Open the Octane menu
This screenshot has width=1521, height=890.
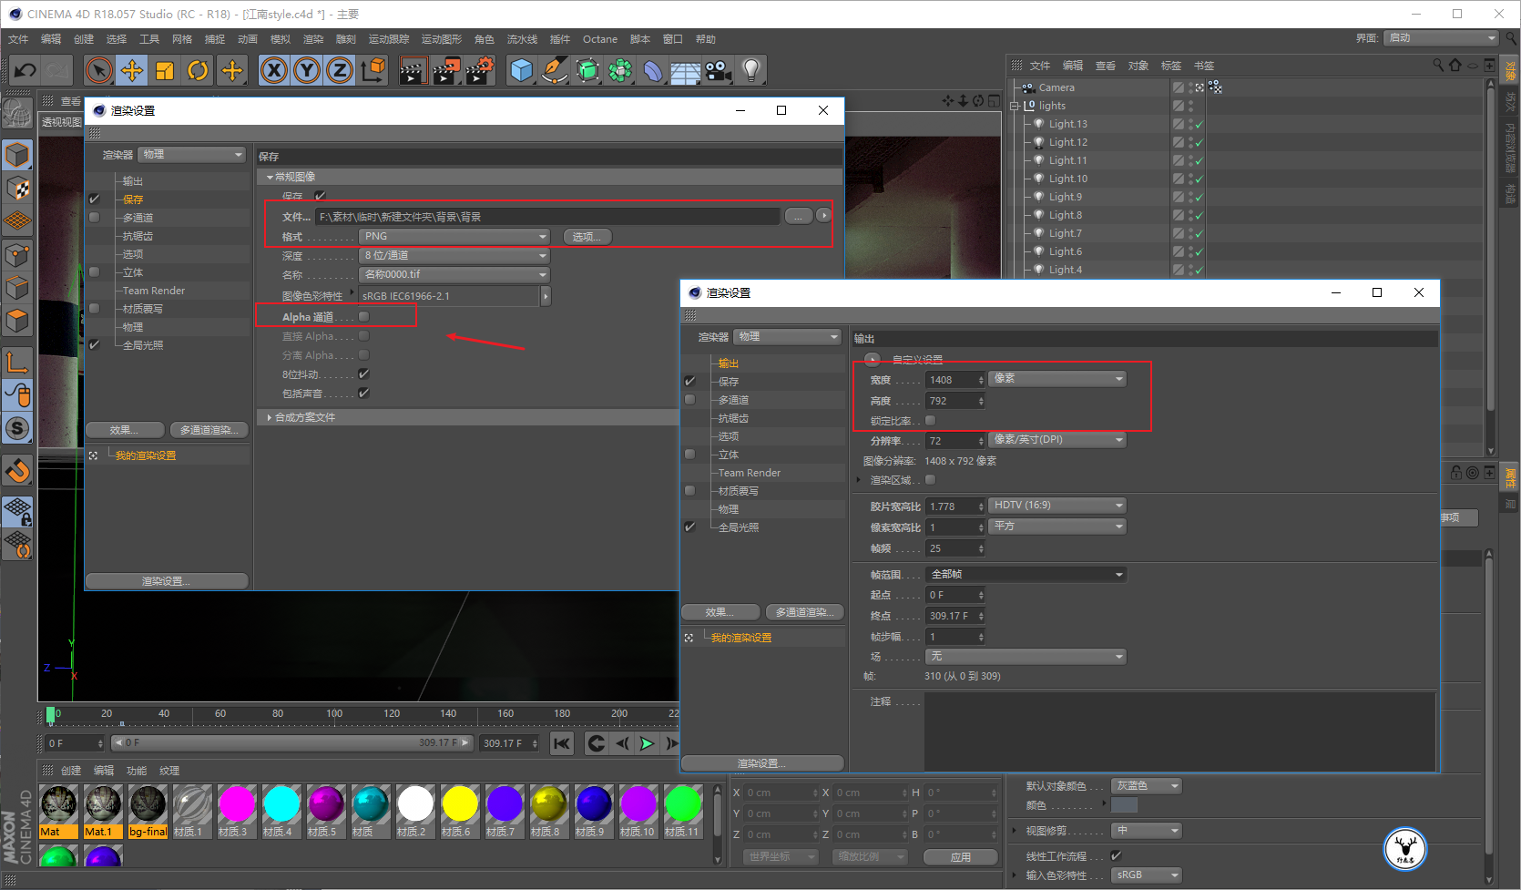pyautogui.click(x=600, y=39)
